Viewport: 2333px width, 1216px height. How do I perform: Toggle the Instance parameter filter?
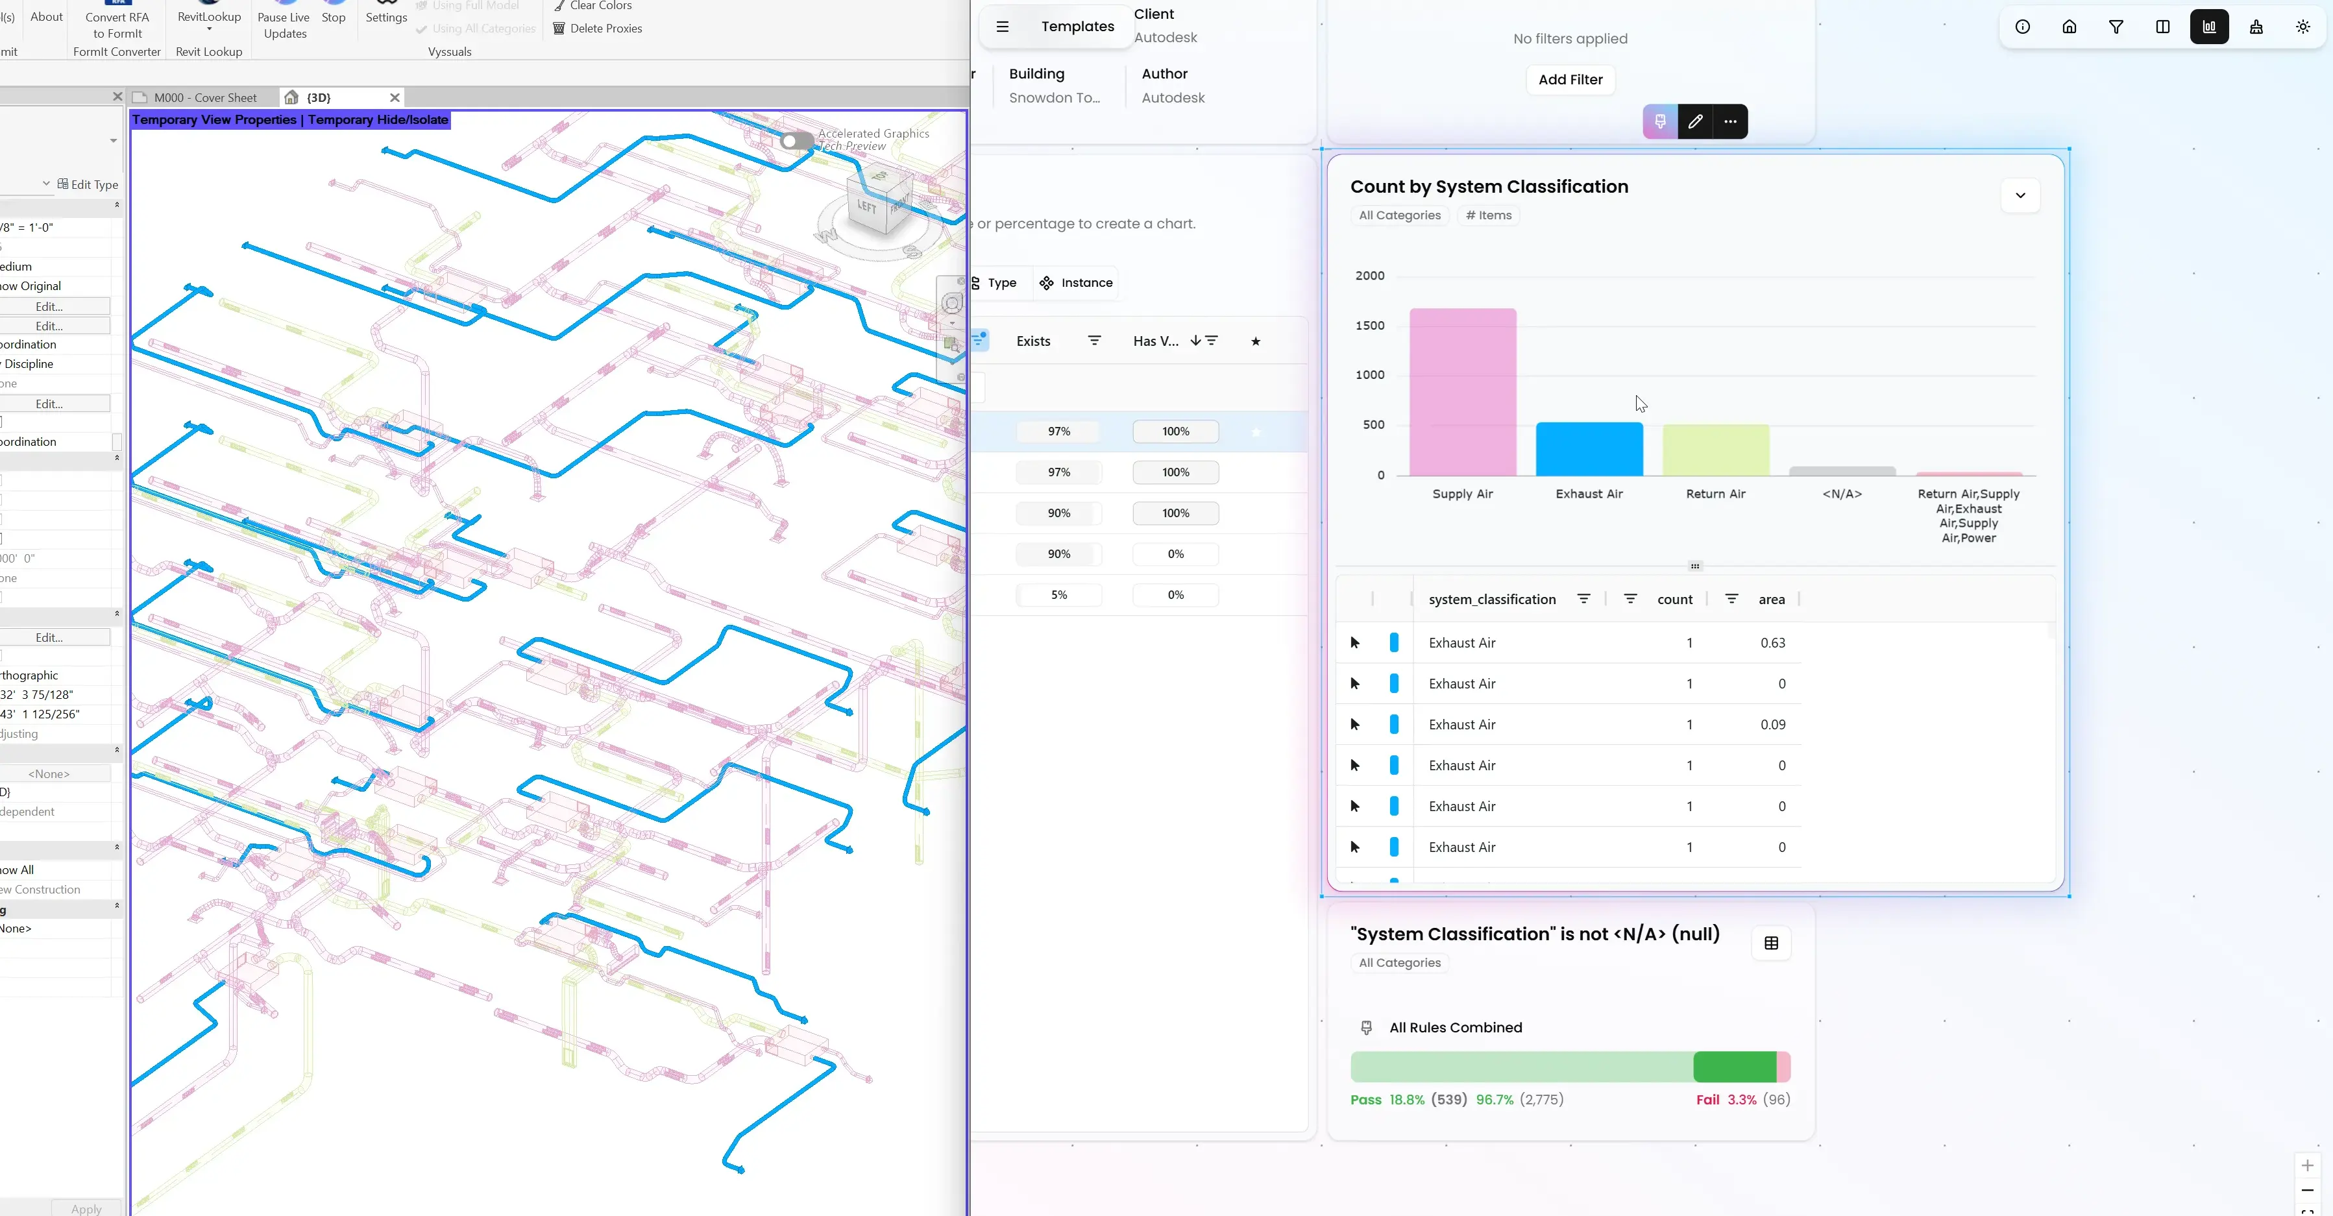(1076, 282)
